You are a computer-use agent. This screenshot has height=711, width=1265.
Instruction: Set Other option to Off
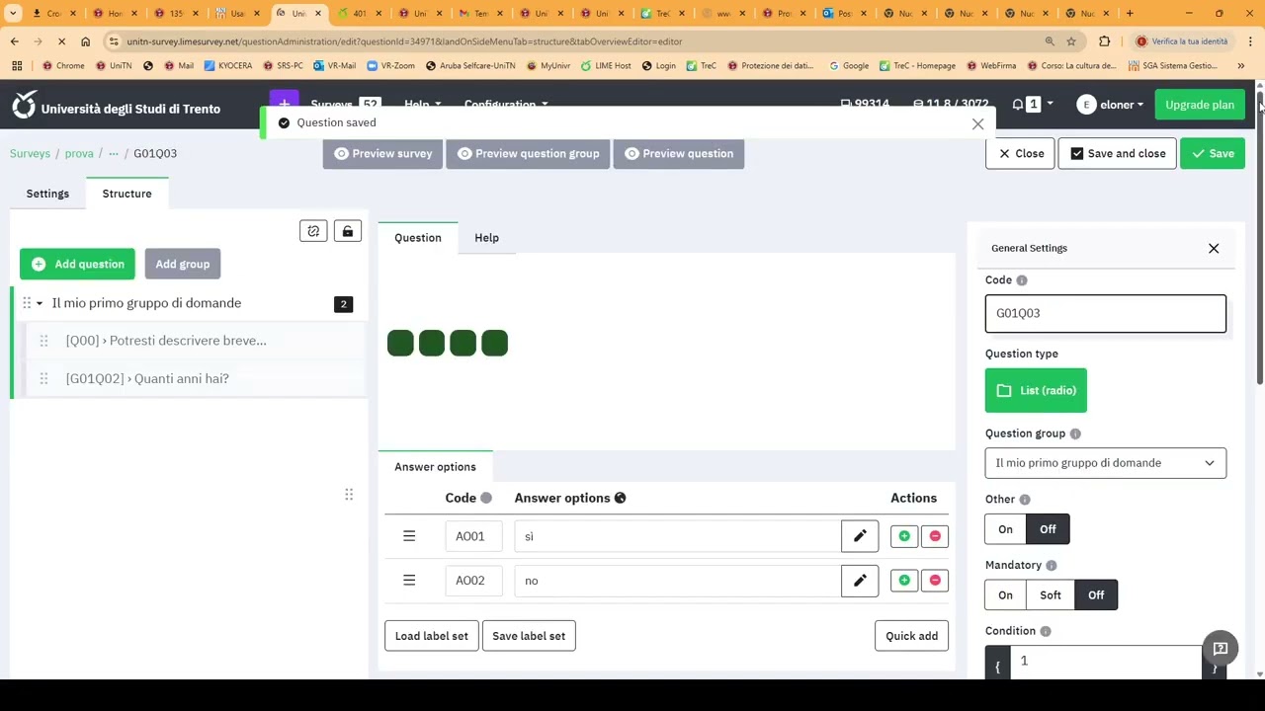1048,529
